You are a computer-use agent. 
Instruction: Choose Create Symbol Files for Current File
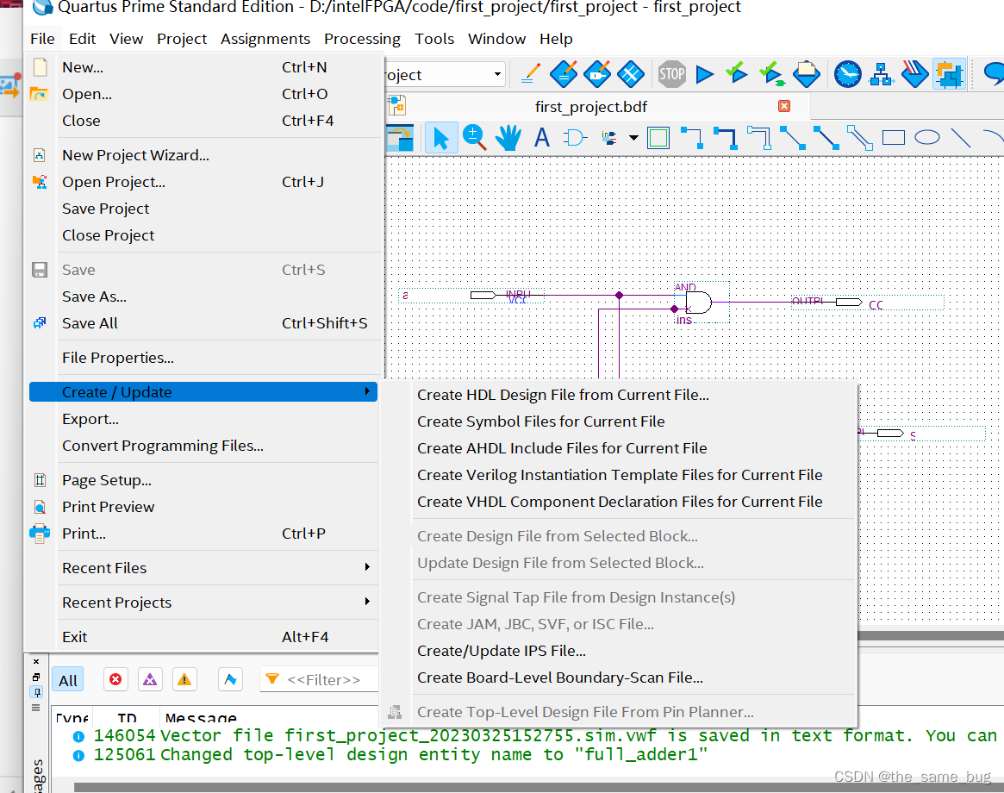point(633,421)
